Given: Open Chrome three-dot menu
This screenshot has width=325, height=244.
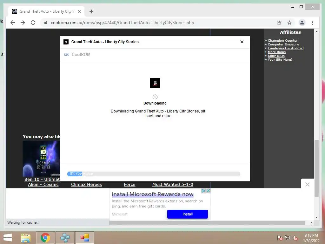Looking at the screenshot, I should (312, 23).
